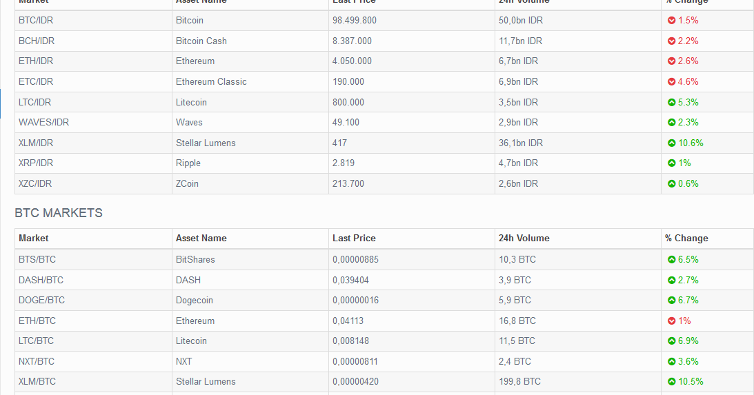Click the red down arrow beside 1.5% in the BTC/IDR row

tap(672, 20)
